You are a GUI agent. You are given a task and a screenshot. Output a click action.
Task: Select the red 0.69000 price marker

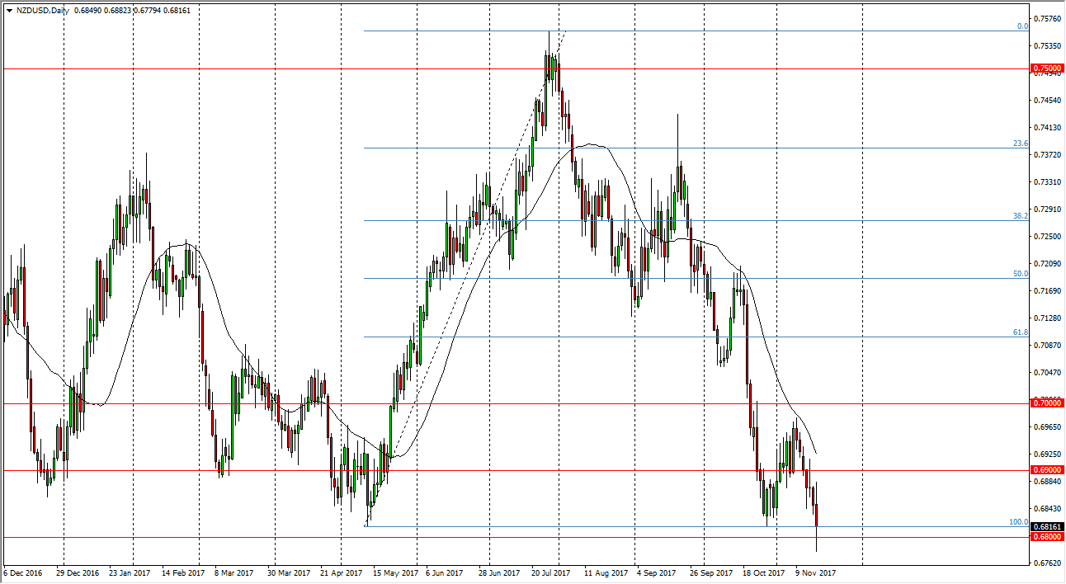tap(1046, 469)
